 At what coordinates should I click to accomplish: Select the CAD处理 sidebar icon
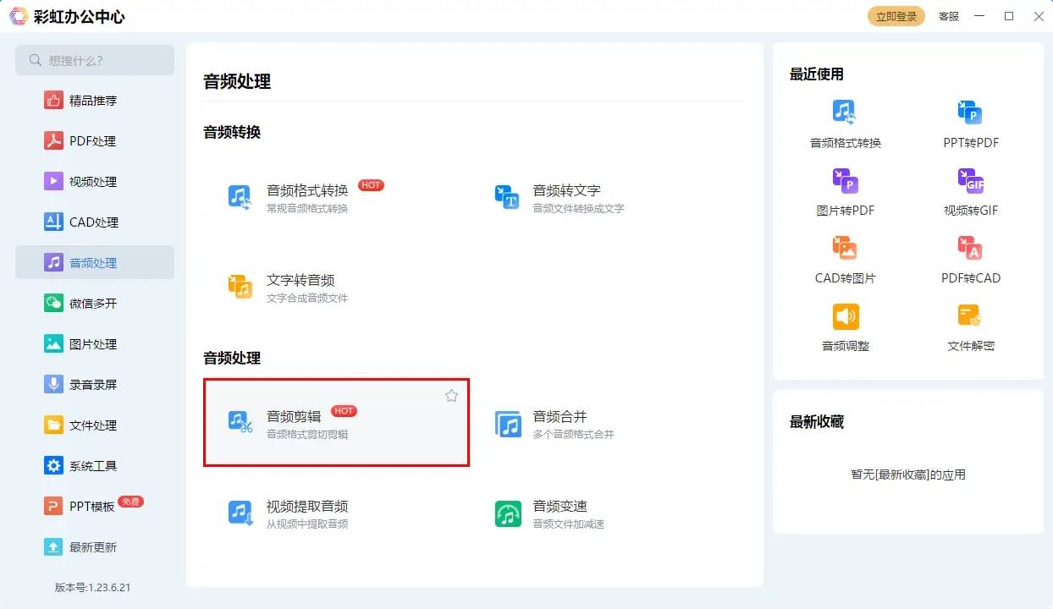pyautogui.click(x=54, y=222)
